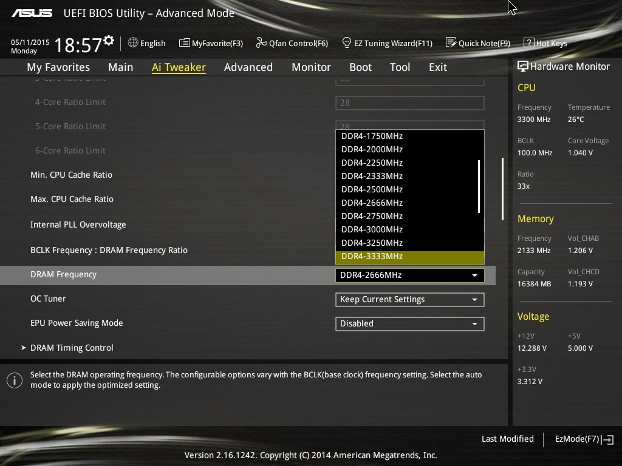The height and width of the screenshot is (466, 622).
Task: Click the globe language icon
Action: (x=133, y=42)
